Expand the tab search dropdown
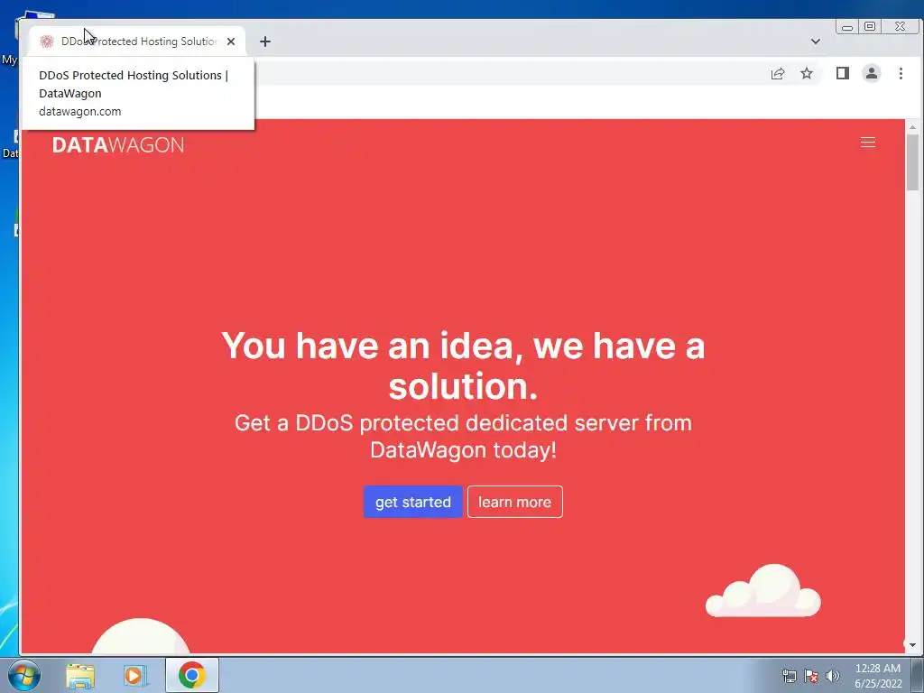The height and width of the screenshot is (693, 924). [x=816, y=42]
